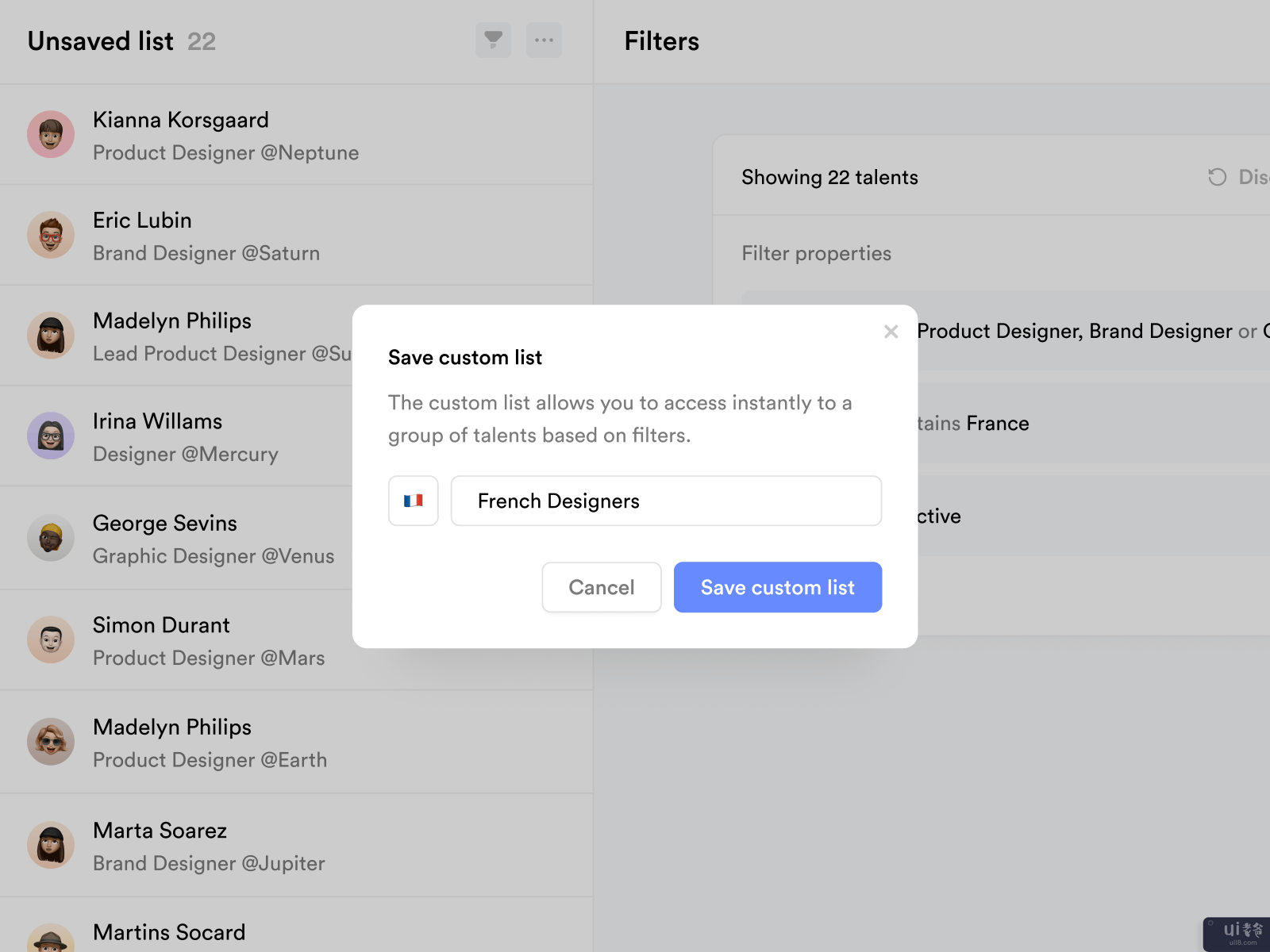Screen dimensions: 1270x952
Task: Click the blue Save custom list button
Action: tap(777, 587)
